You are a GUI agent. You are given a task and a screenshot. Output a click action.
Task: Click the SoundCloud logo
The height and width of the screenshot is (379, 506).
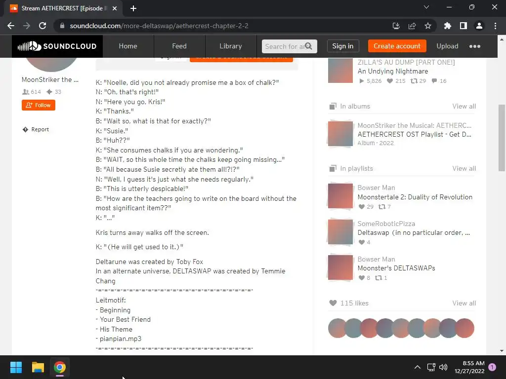coord(57,46)
